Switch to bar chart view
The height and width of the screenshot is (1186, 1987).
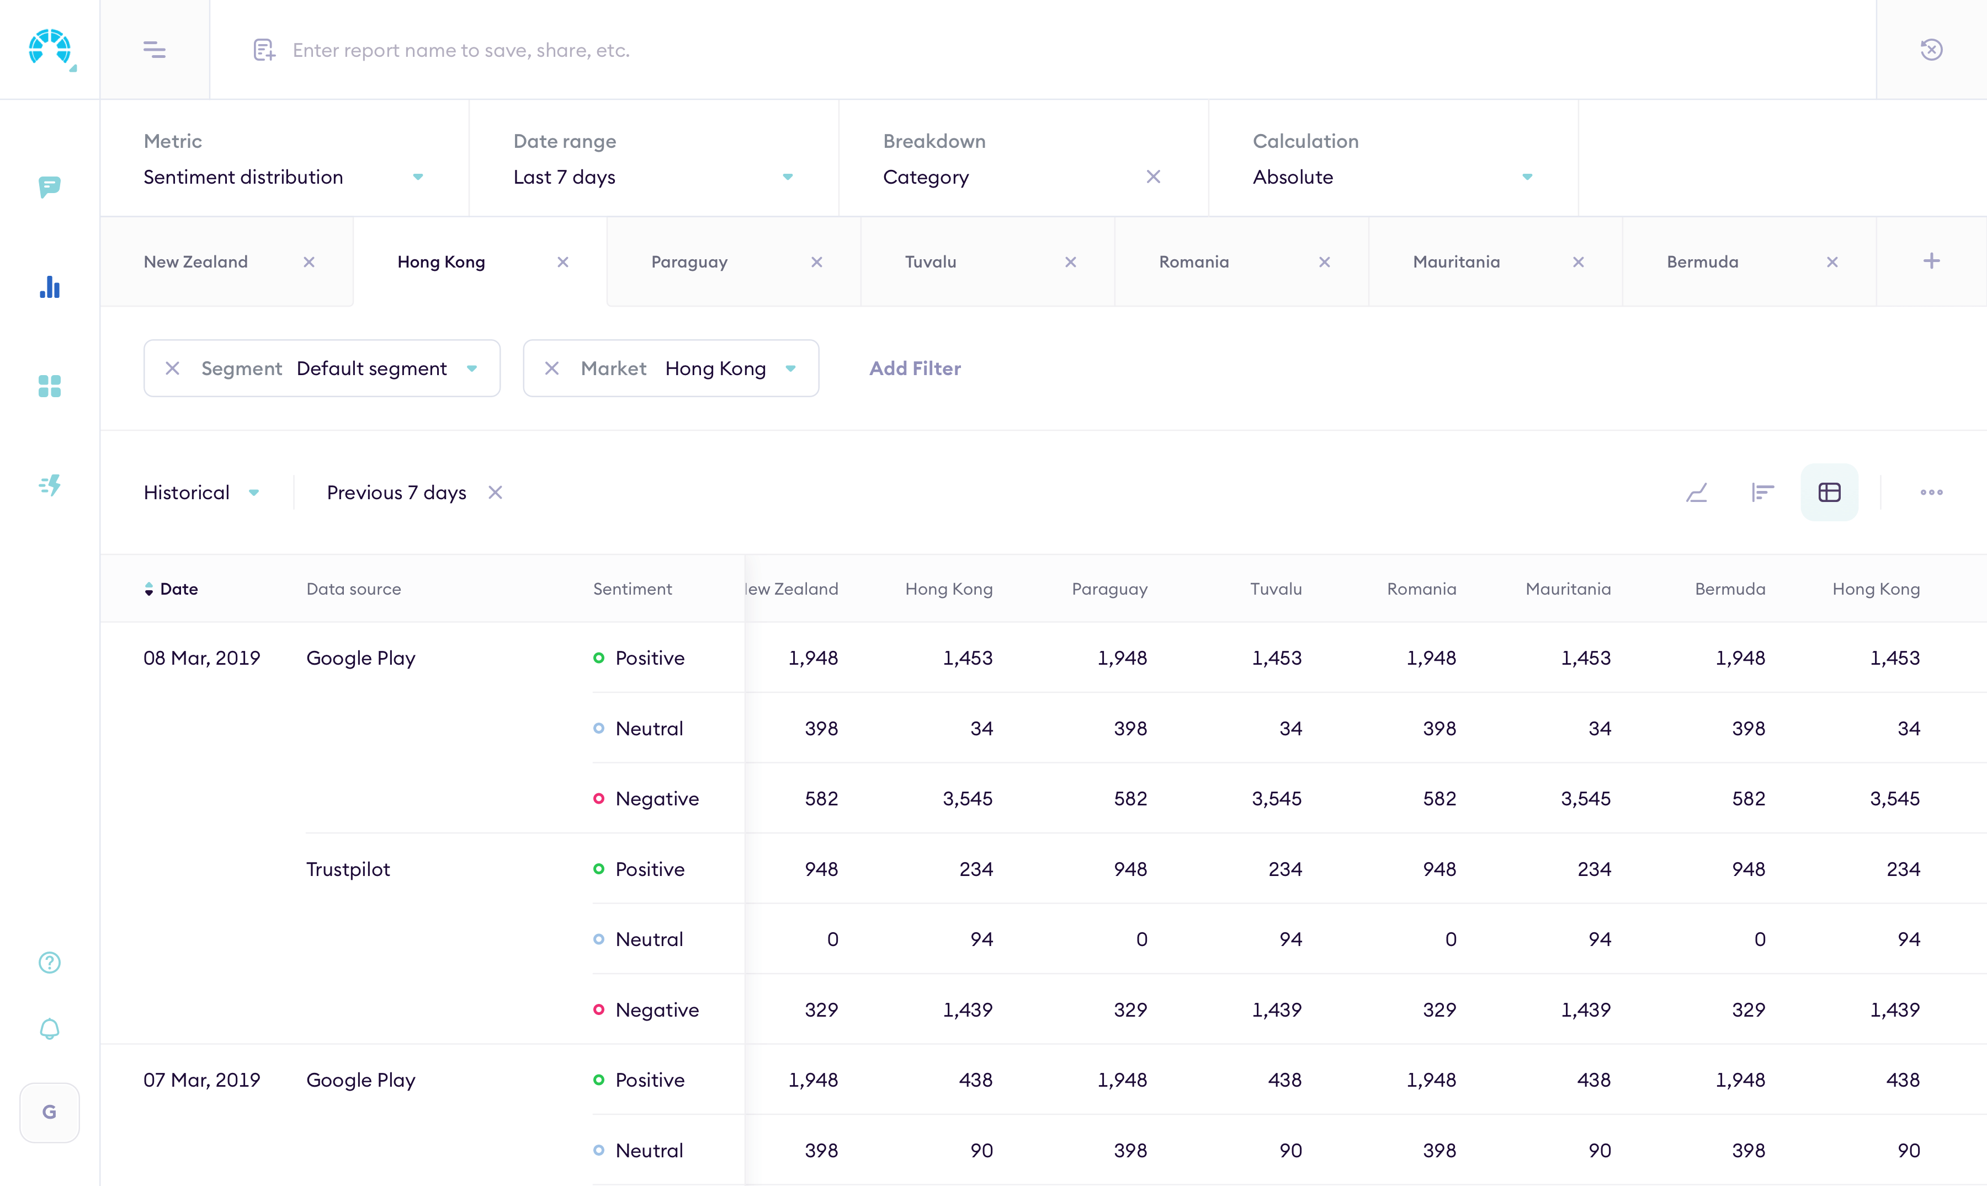pyautogui.click(x=1762, y=492)
